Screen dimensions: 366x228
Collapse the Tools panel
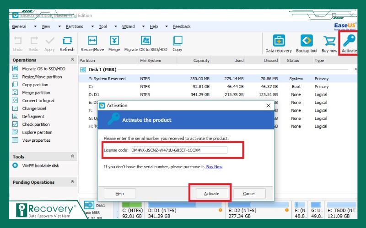[x=72, y=156]
